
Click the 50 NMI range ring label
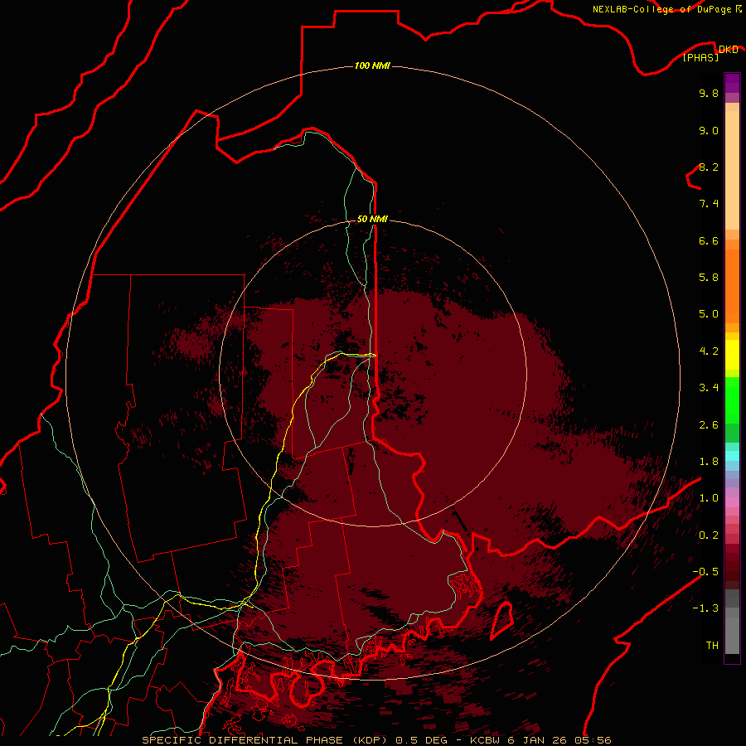tap(372, 219)
